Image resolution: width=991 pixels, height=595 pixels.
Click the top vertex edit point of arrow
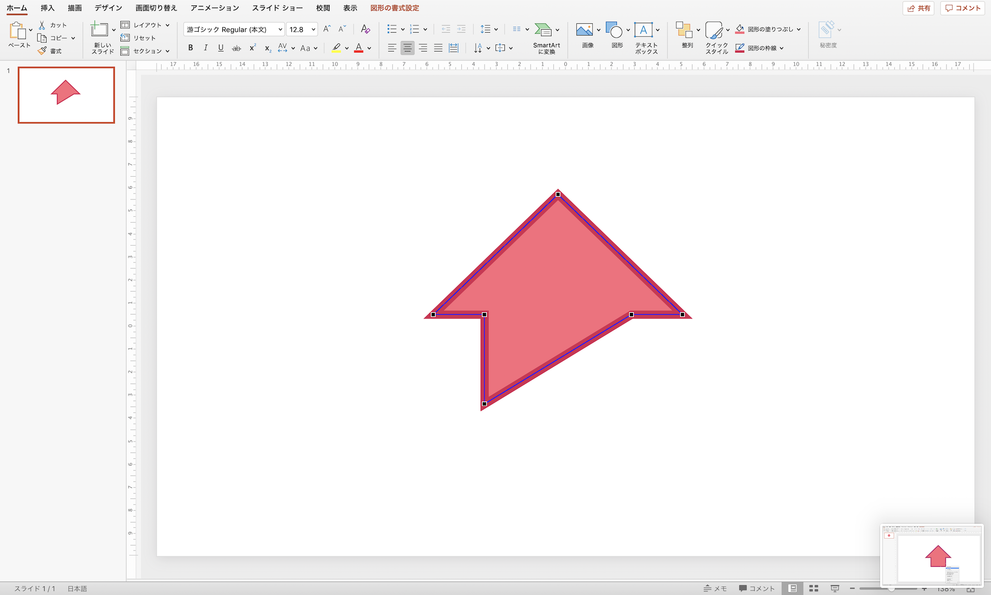click(558, 195)
